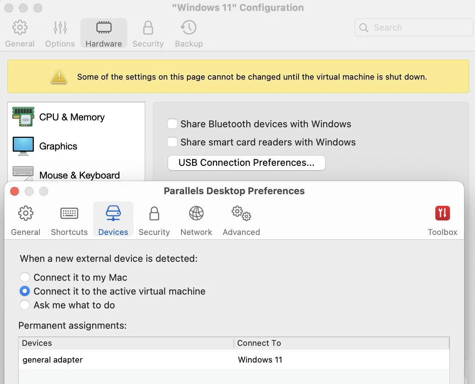Switch to Hardware tab in Configuration
The image size is (475, 384).
(x=104, y=33)
